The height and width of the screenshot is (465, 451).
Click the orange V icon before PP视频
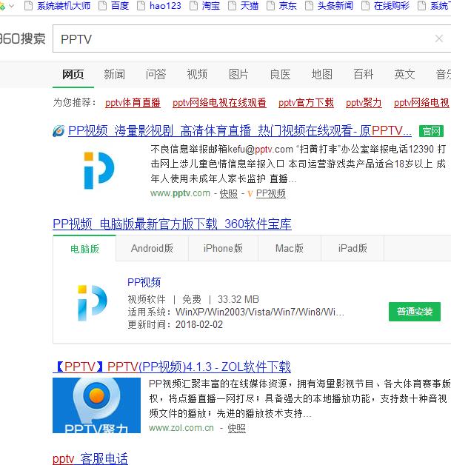point(250,194)
